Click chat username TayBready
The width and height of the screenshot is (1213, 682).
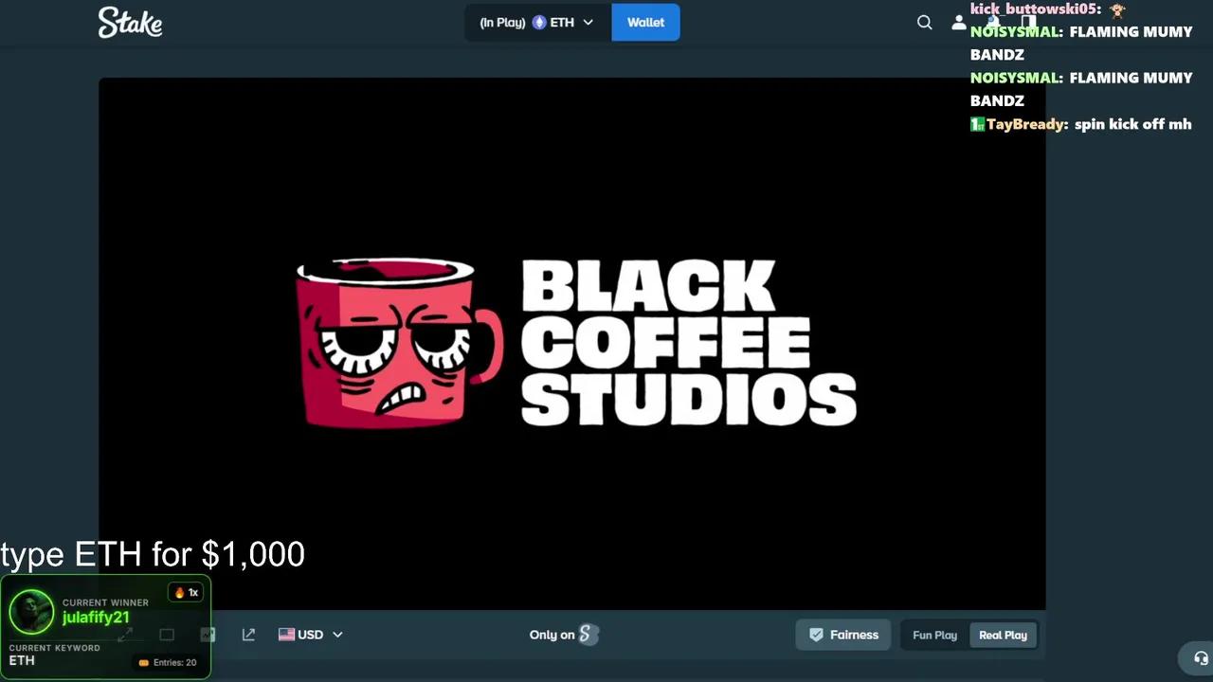click(1026, 124)
